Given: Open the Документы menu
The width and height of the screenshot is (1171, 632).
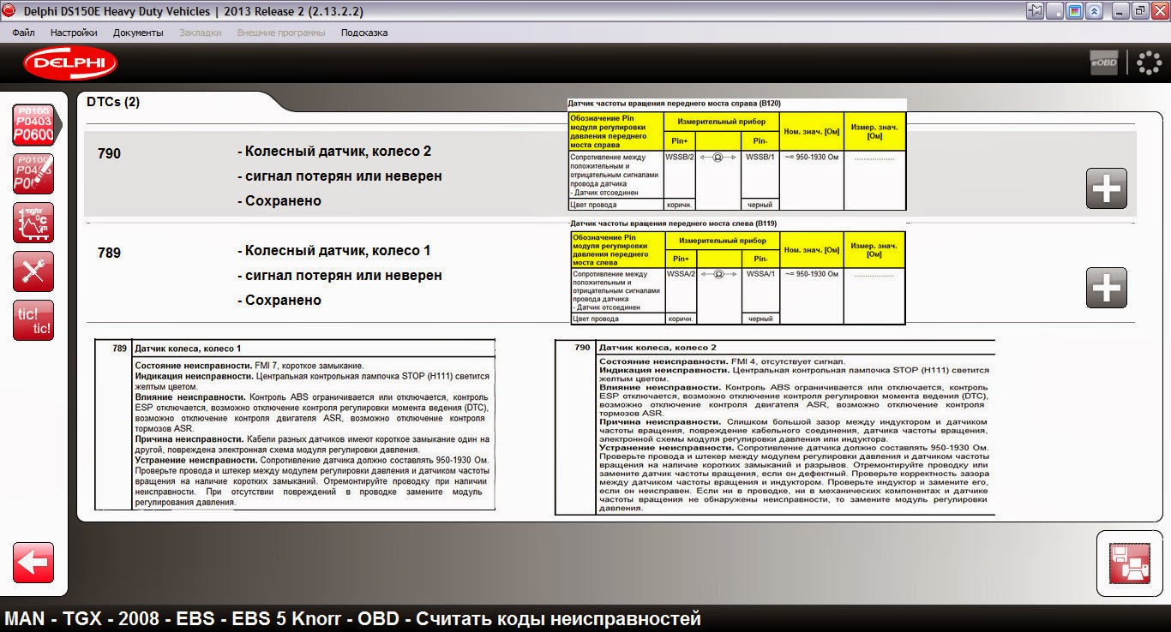Looking at the screenshot, I should pyautogui.click(x=138, y=33).
